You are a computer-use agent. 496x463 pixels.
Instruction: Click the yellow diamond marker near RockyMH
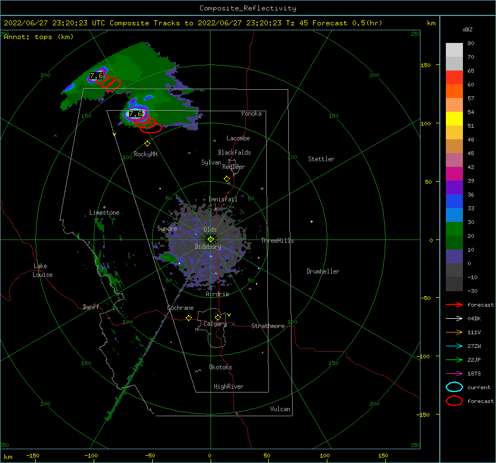[147, 144]
